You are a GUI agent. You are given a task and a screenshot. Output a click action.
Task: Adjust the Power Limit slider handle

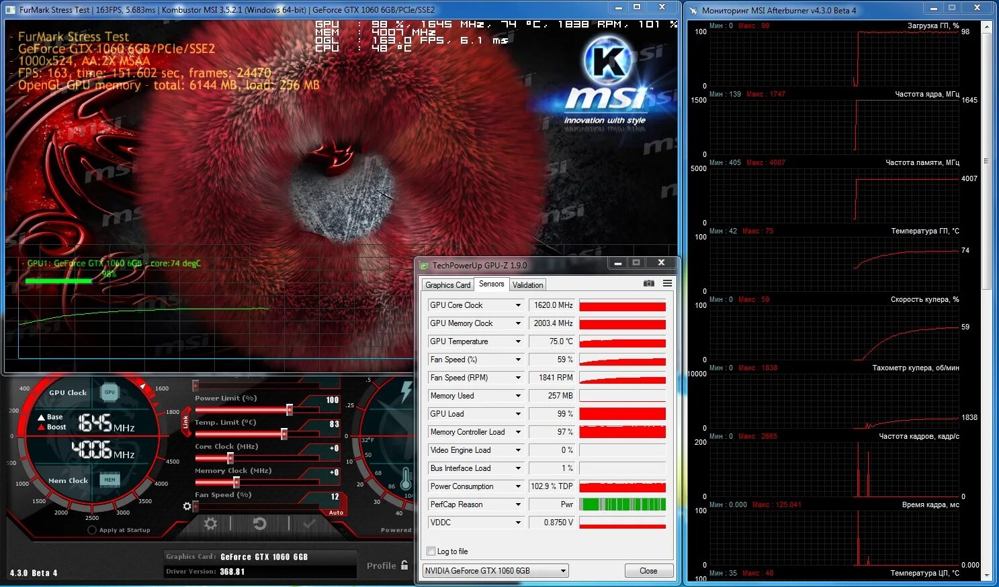(290, 410)
